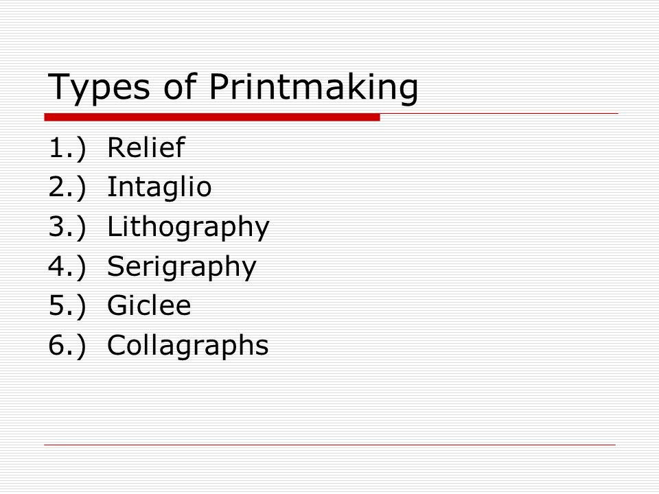The width and height of the screenshot is (659, 494).
Task: Select the 'Serigraphy' list item
Action: pos(182,267)
